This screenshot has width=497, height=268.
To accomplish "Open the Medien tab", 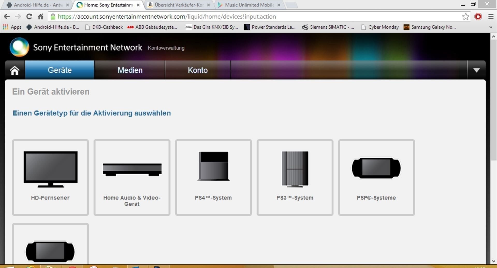I will coord(130,70).
